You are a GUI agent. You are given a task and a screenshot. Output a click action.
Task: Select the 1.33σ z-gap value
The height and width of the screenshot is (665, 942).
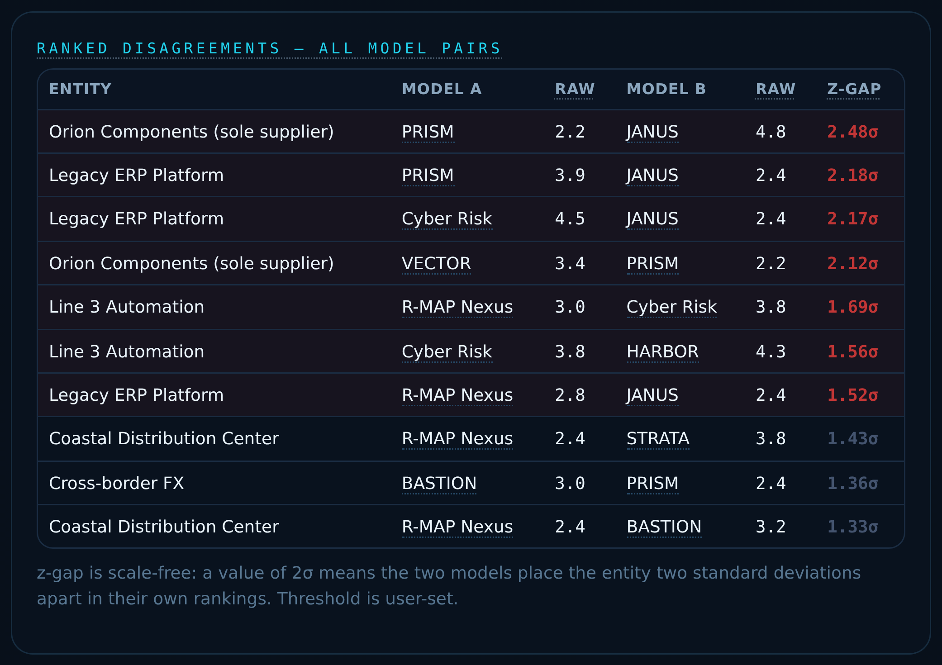click(x=852, y=527)
